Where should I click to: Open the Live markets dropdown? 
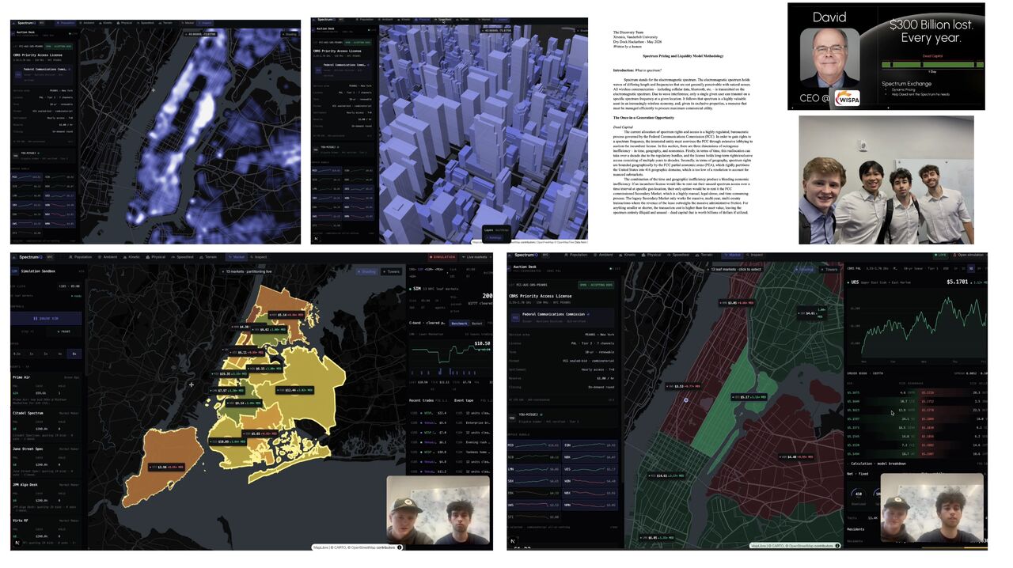[x=476, y=257]
